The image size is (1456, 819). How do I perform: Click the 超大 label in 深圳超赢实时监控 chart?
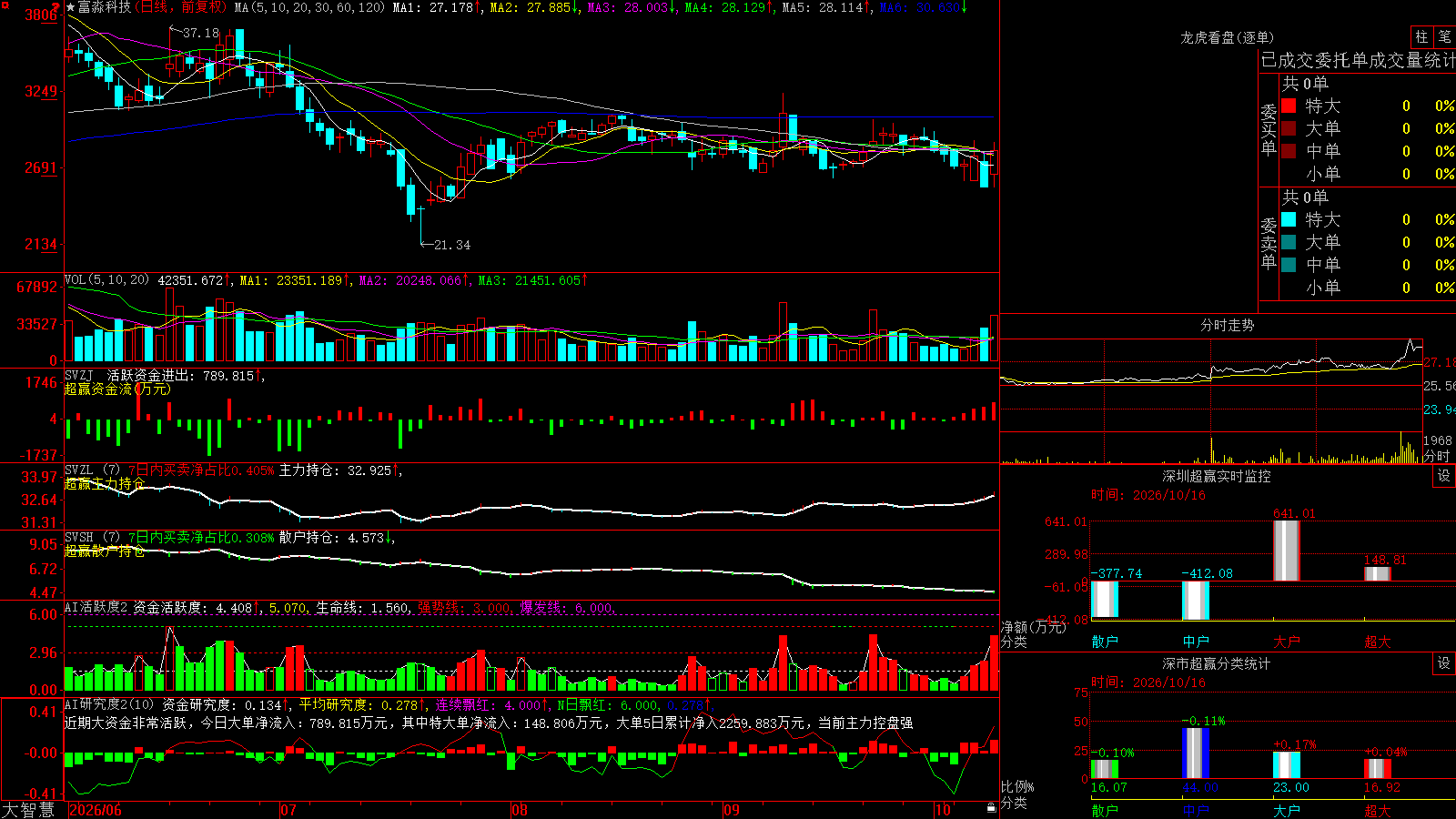pos(1377,642)
